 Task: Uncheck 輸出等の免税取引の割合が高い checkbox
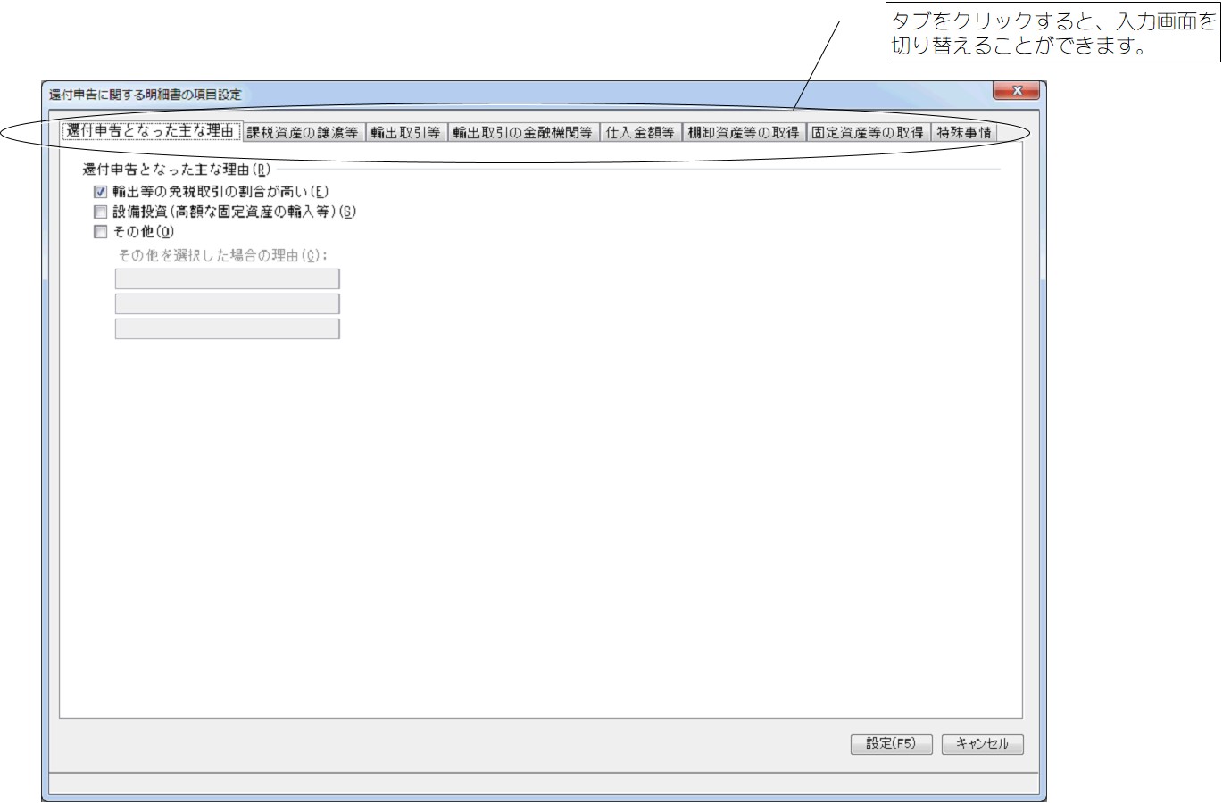click(100, 192)
